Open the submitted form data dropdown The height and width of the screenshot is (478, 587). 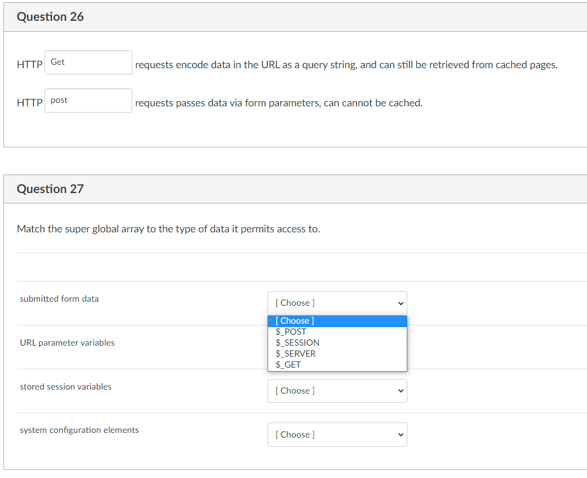337,303
